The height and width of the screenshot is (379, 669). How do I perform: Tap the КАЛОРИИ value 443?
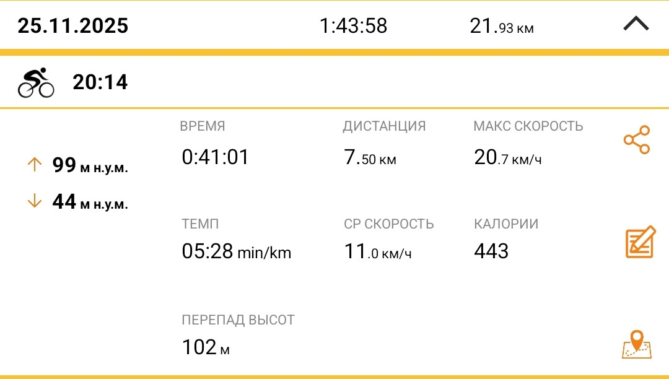tap(491, 251)
